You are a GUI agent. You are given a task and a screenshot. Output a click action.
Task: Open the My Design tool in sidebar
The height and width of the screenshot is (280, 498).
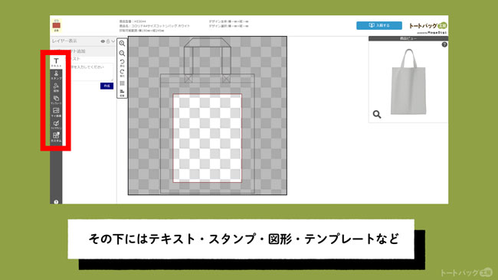pos(56,125)
